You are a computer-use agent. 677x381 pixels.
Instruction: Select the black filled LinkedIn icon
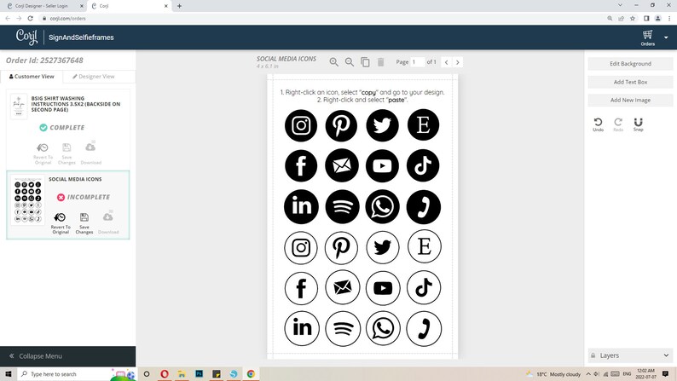(x=301, y=206)
